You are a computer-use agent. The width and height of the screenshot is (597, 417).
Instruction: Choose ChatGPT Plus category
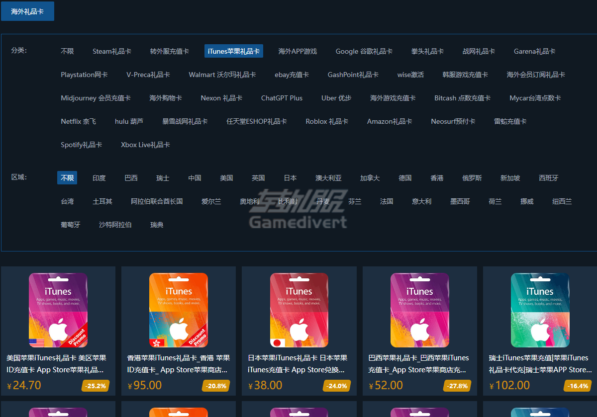[282, 98]
